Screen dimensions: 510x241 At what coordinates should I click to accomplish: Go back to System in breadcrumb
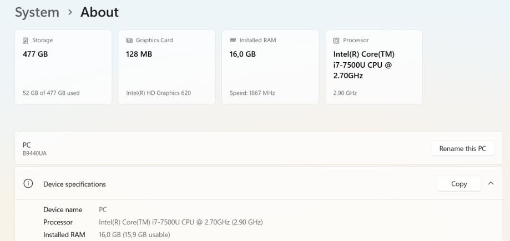point(37,12)
